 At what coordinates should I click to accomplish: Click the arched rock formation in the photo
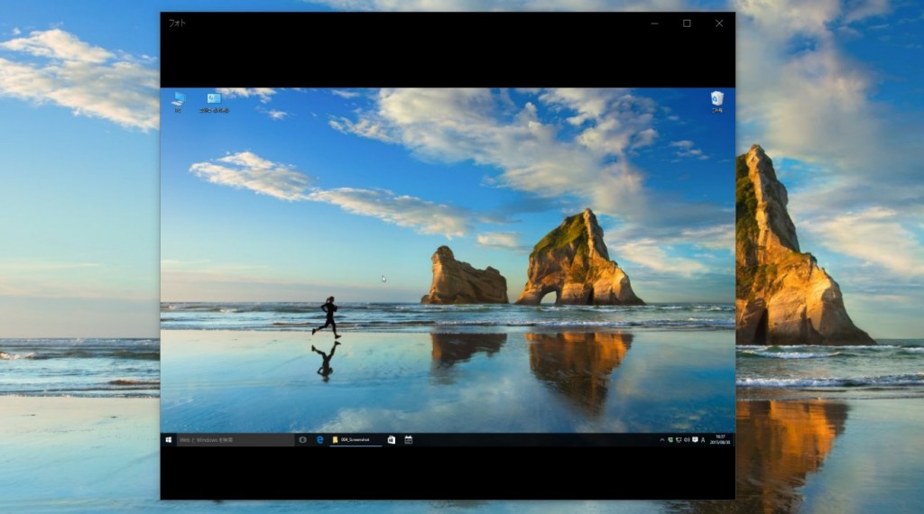point(577,266)
